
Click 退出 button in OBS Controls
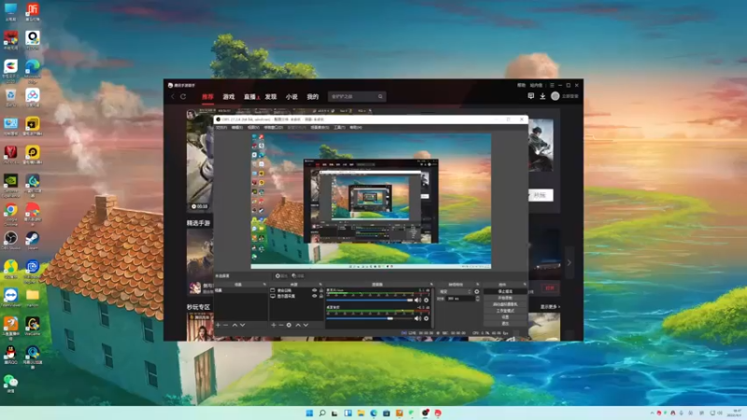[x=505, y=323]
